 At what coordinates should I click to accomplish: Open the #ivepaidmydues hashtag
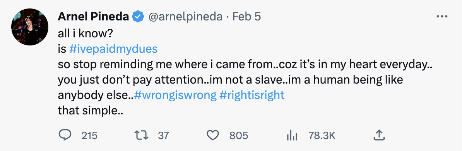tap(113, 49)
